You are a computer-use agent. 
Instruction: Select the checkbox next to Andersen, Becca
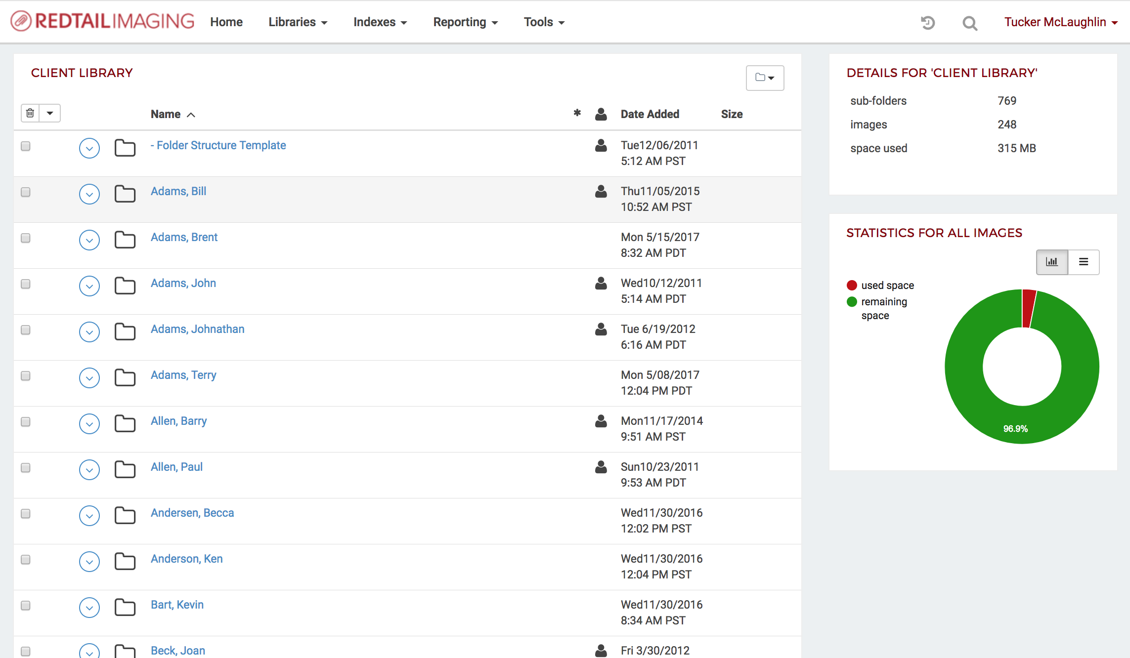click(25, 514)
